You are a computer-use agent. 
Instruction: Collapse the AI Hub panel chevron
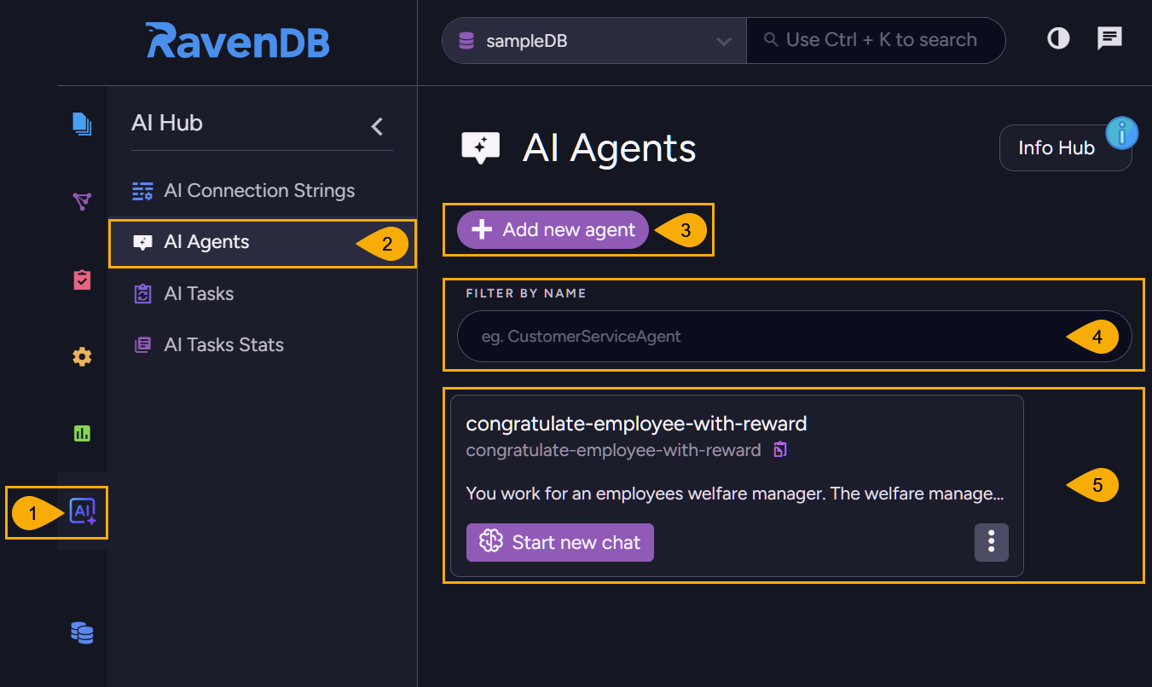[x=377, y=127]
